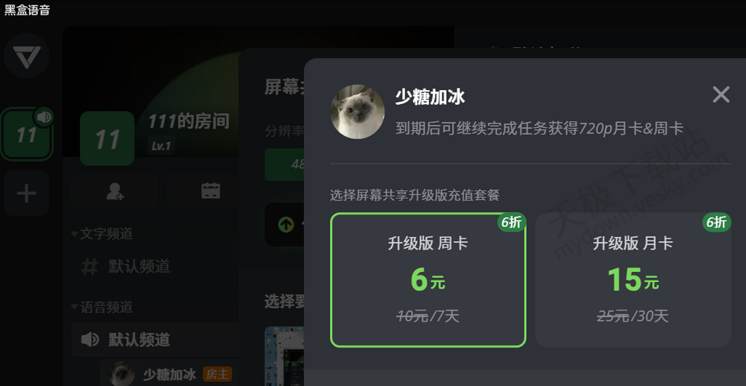Click the speaker icon beside 默认频道 voice channel
Image resolution: width=746 pixels, height=386 pixels.
click(x=90, y=339)
